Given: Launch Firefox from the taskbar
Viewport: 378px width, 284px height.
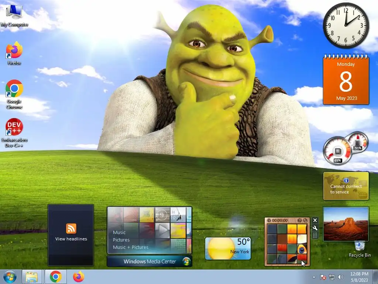Looking at the screenshot, I should 79,277.
